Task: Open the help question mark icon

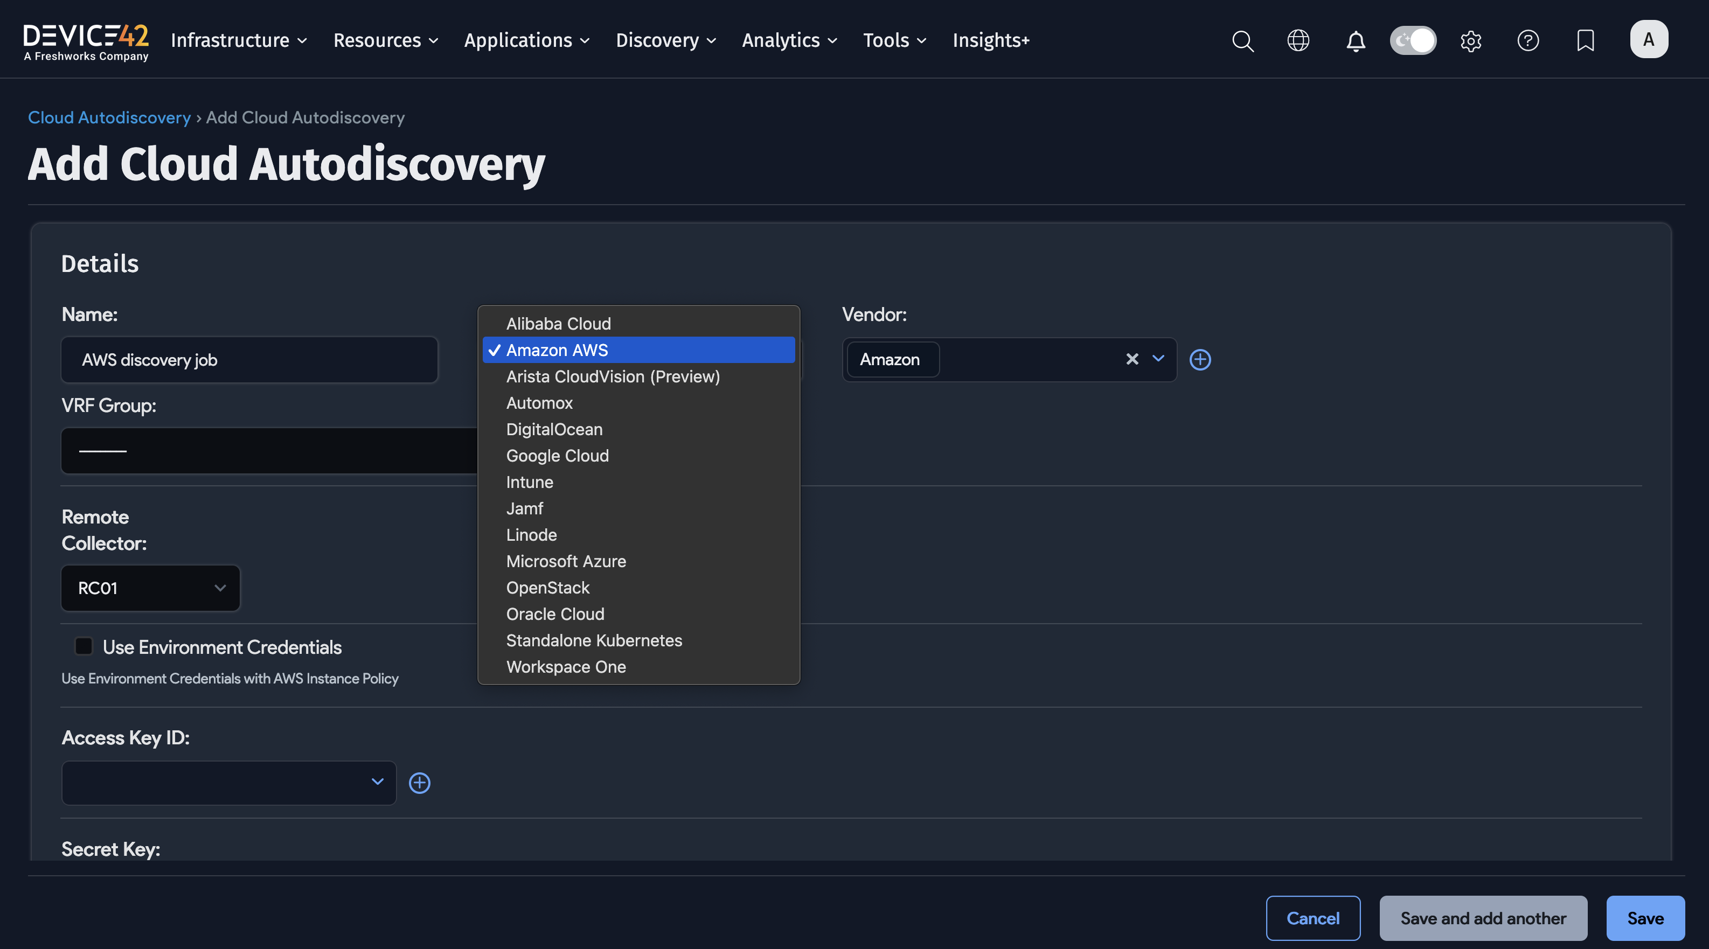Action: 1528,40
